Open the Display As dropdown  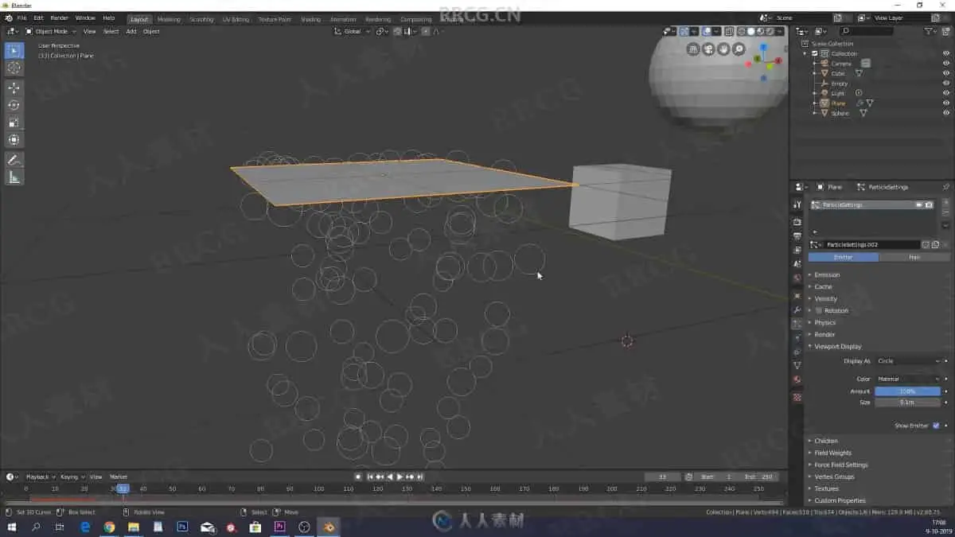908,361
